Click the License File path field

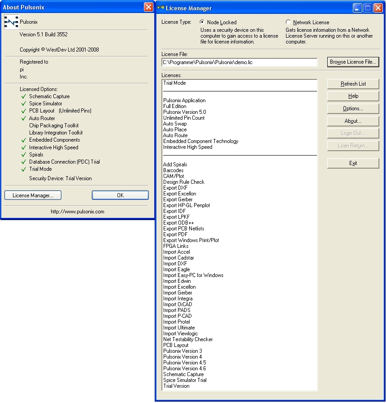239,62
